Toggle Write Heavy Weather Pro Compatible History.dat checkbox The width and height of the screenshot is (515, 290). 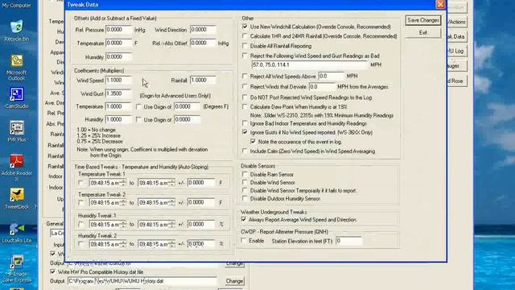click(x=53, y=272)
